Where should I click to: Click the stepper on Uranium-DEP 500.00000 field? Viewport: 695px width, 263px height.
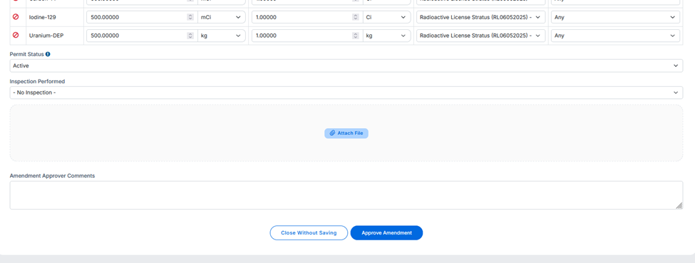click(x=190, y=36)
